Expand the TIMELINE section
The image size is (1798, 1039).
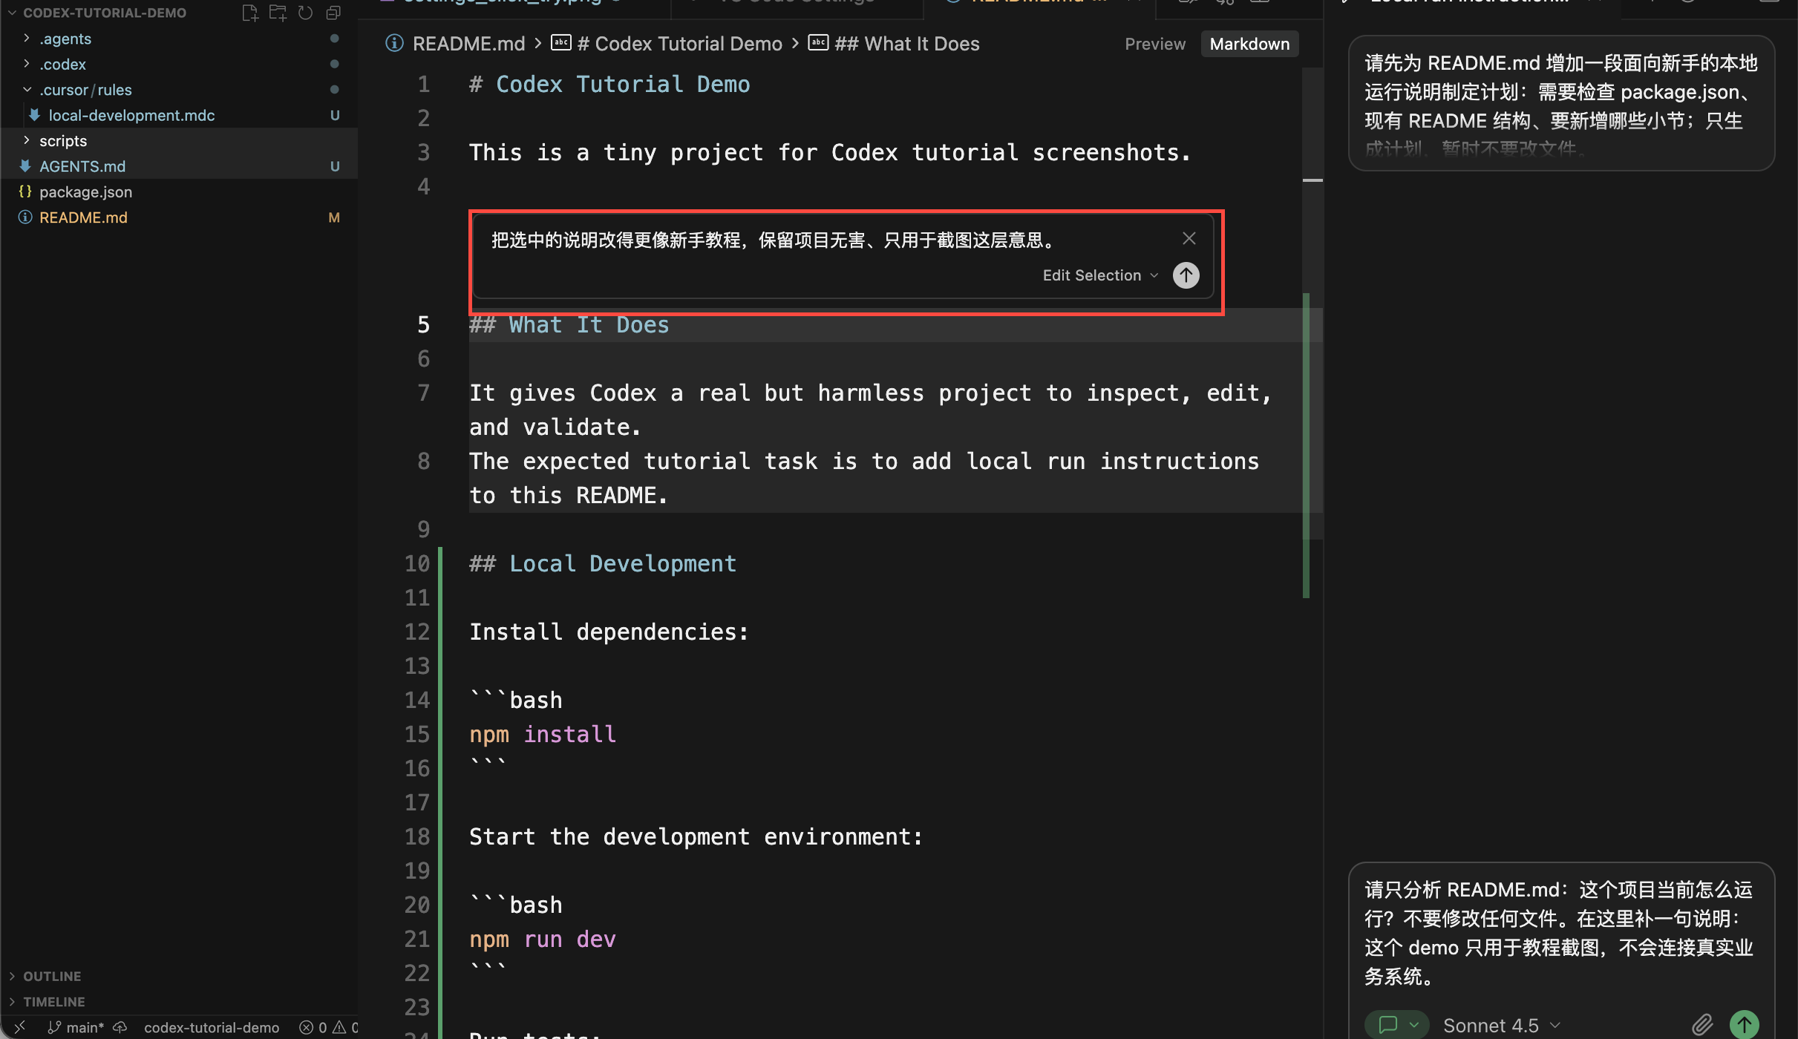tap(53, 1002)
